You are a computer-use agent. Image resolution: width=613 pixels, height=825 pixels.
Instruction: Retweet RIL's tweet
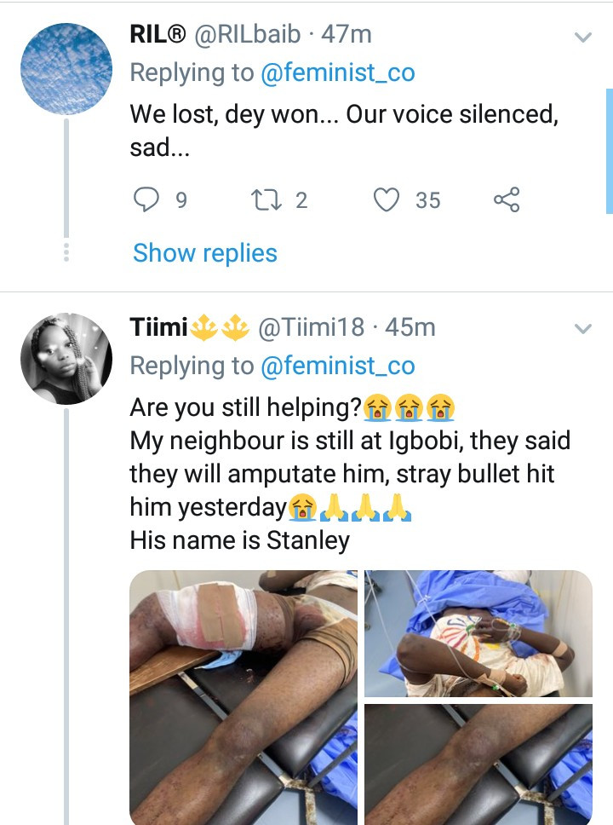[x=266, y=200]
